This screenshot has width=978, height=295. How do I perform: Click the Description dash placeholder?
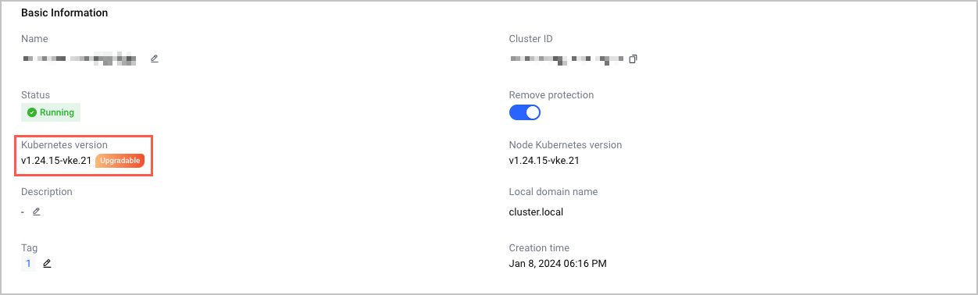[x=23, y=211]
